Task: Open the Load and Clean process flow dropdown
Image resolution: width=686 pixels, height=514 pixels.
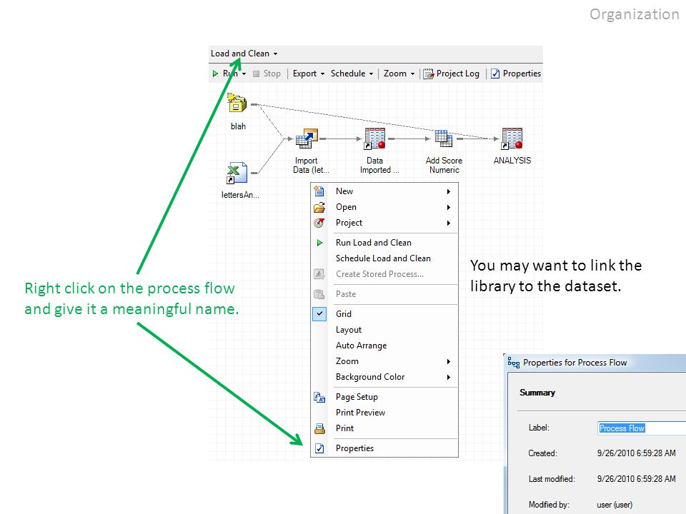Action: coord(275,54)
